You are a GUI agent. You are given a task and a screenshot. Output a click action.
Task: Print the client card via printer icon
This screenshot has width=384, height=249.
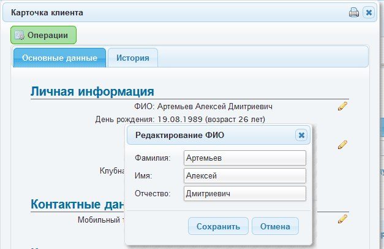tap(353, 12)
